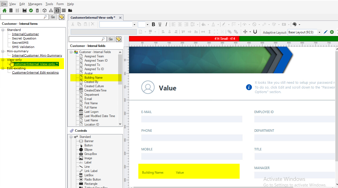The image size is (338, 188).
Task: Collapse the Standard forms tree node
Action: (x=3, y=30)
